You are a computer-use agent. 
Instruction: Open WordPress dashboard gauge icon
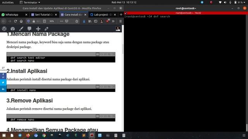(13, 29)
